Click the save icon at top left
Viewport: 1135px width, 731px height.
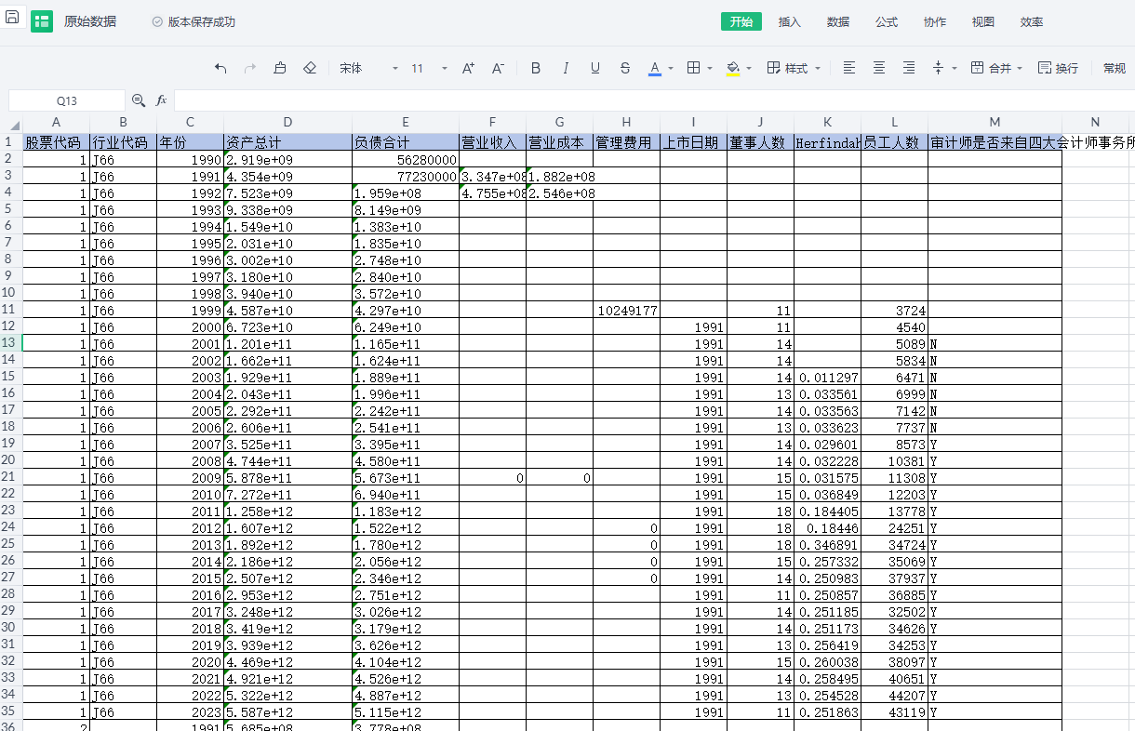click(12, 17)
